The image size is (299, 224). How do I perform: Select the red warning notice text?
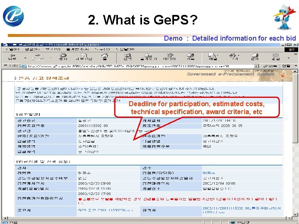[178, 201]
